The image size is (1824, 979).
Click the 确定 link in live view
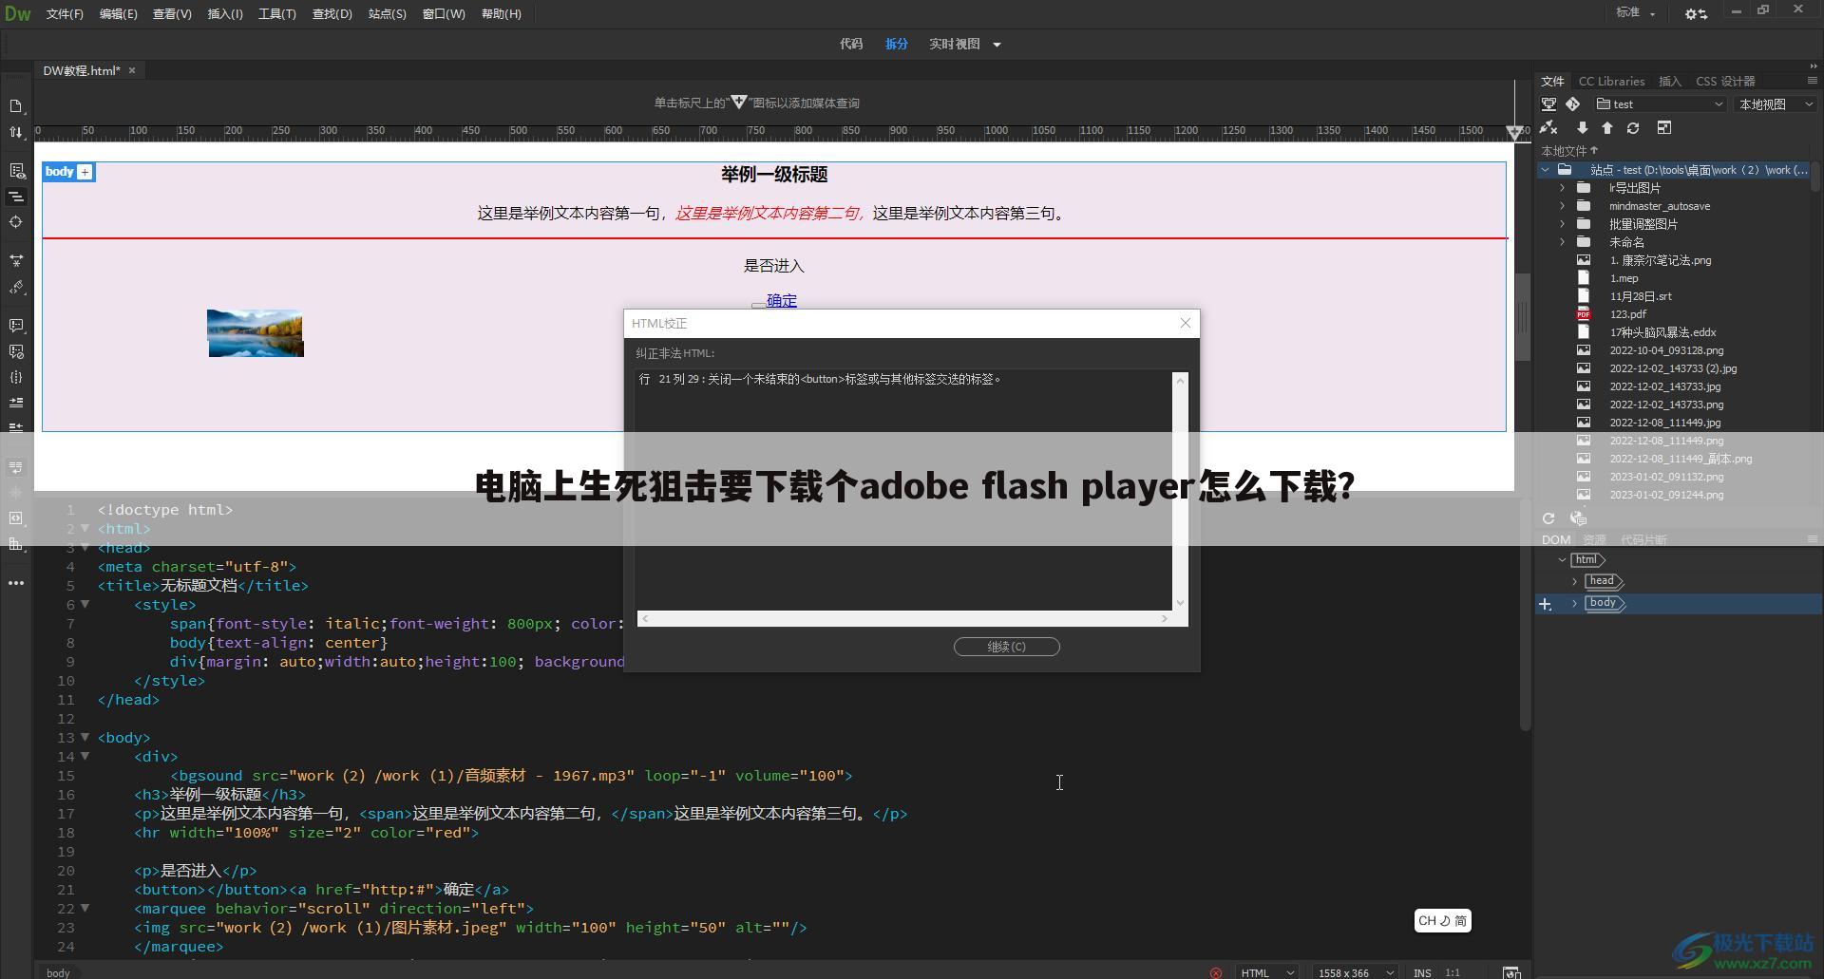click(782, 300)
